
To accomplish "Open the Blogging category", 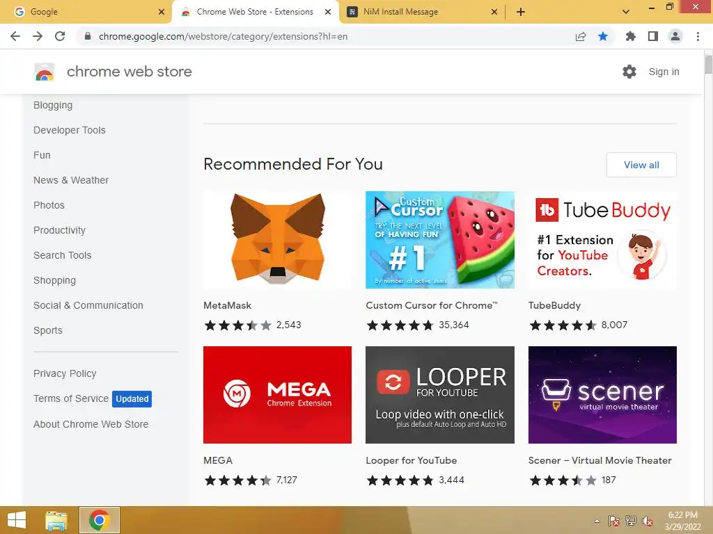I will 53,106.
